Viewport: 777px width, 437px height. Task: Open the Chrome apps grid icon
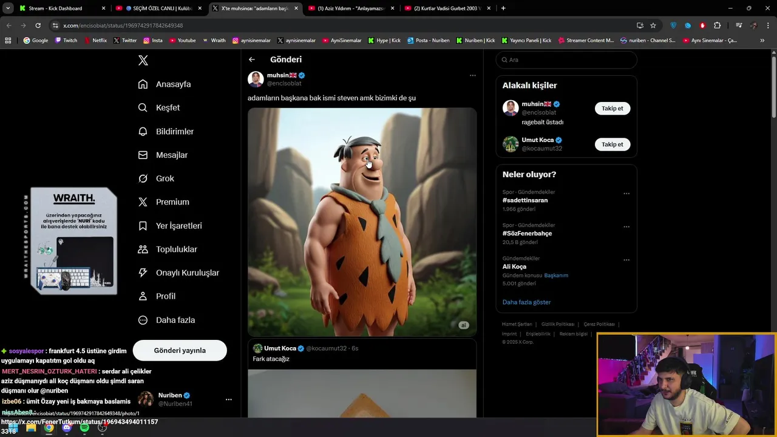pos(8,40)
